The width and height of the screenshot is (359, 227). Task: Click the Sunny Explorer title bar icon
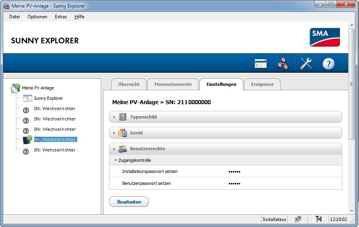point(6,6)
